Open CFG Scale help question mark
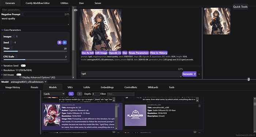The image size is (256, 137). (16, 56)
